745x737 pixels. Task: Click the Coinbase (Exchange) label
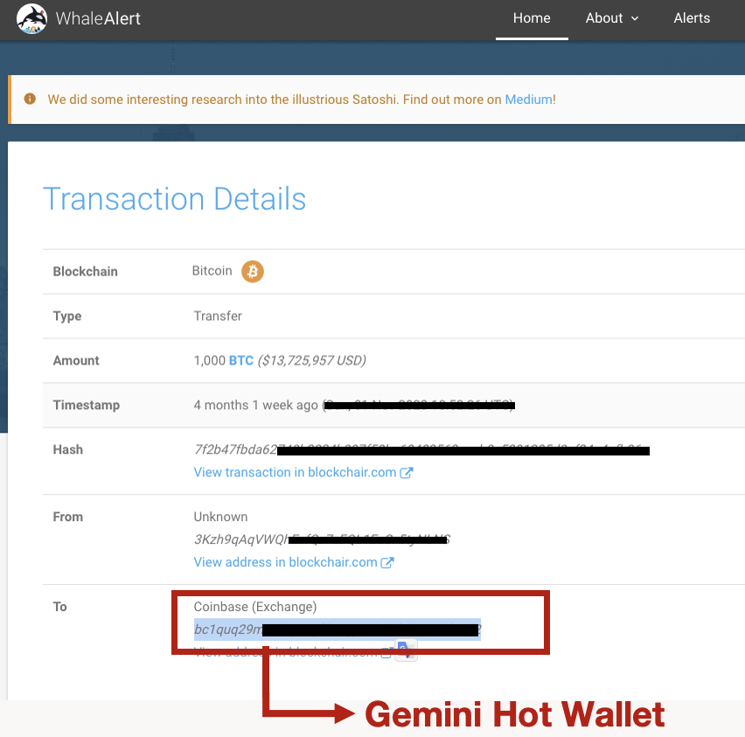(x=255, y=607)
